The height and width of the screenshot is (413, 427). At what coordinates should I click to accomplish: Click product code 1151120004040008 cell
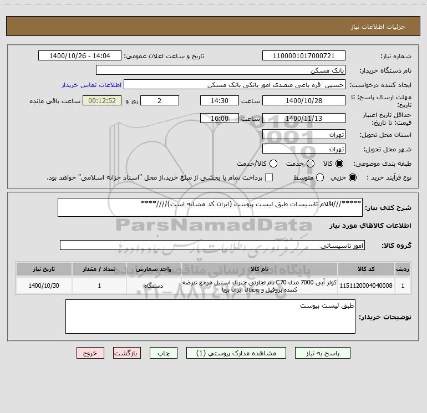click(366, 285)
